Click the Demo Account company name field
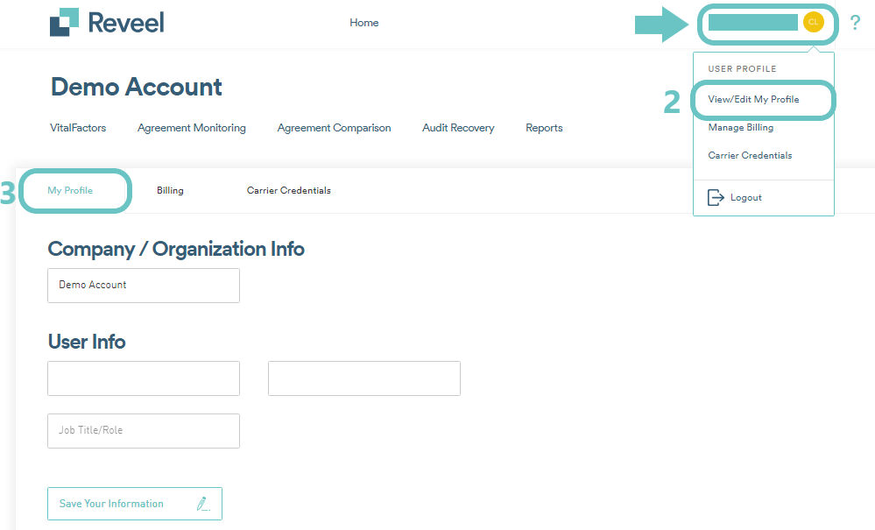The width and height of the screenshot is (875, 530). pyautogui.click(x=144, y=286)
